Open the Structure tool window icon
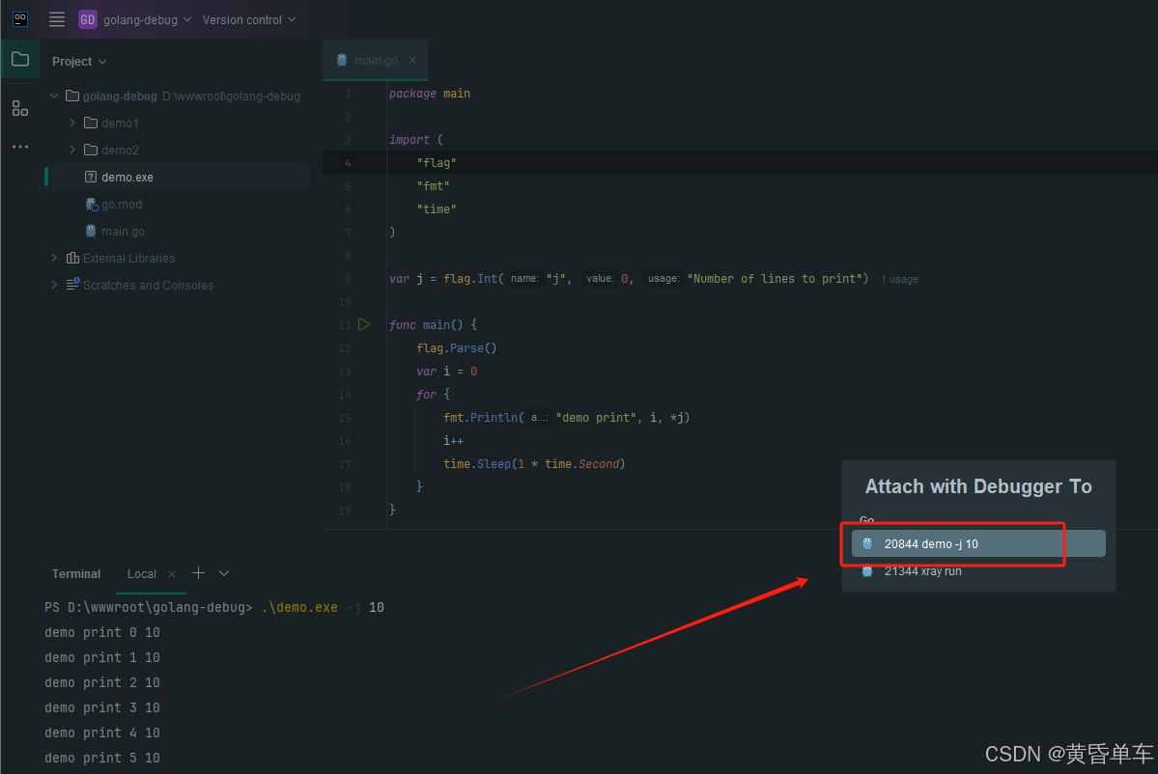Viewport: 1158px width, 774px height. [20, 108]
